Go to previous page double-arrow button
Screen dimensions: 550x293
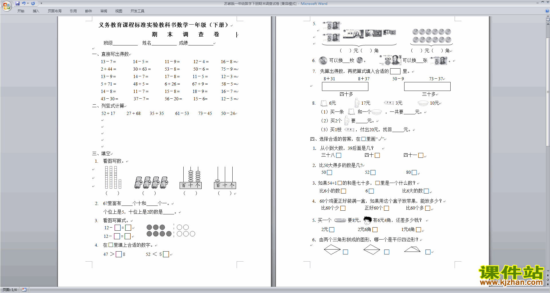tap(548, 275)
